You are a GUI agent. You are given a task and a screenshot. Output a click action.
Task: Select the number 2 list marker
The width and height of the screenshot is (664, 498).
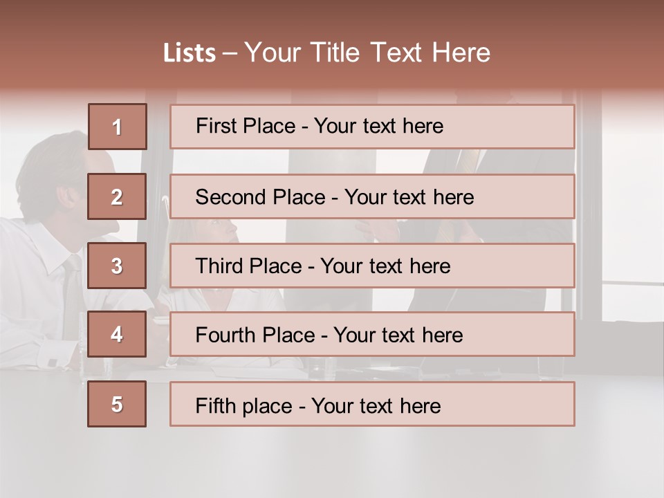click(117, 196)
